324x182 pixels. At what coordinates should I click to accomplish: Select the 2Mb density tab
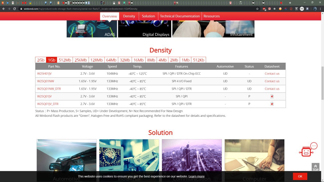click(x=174, y=60)
